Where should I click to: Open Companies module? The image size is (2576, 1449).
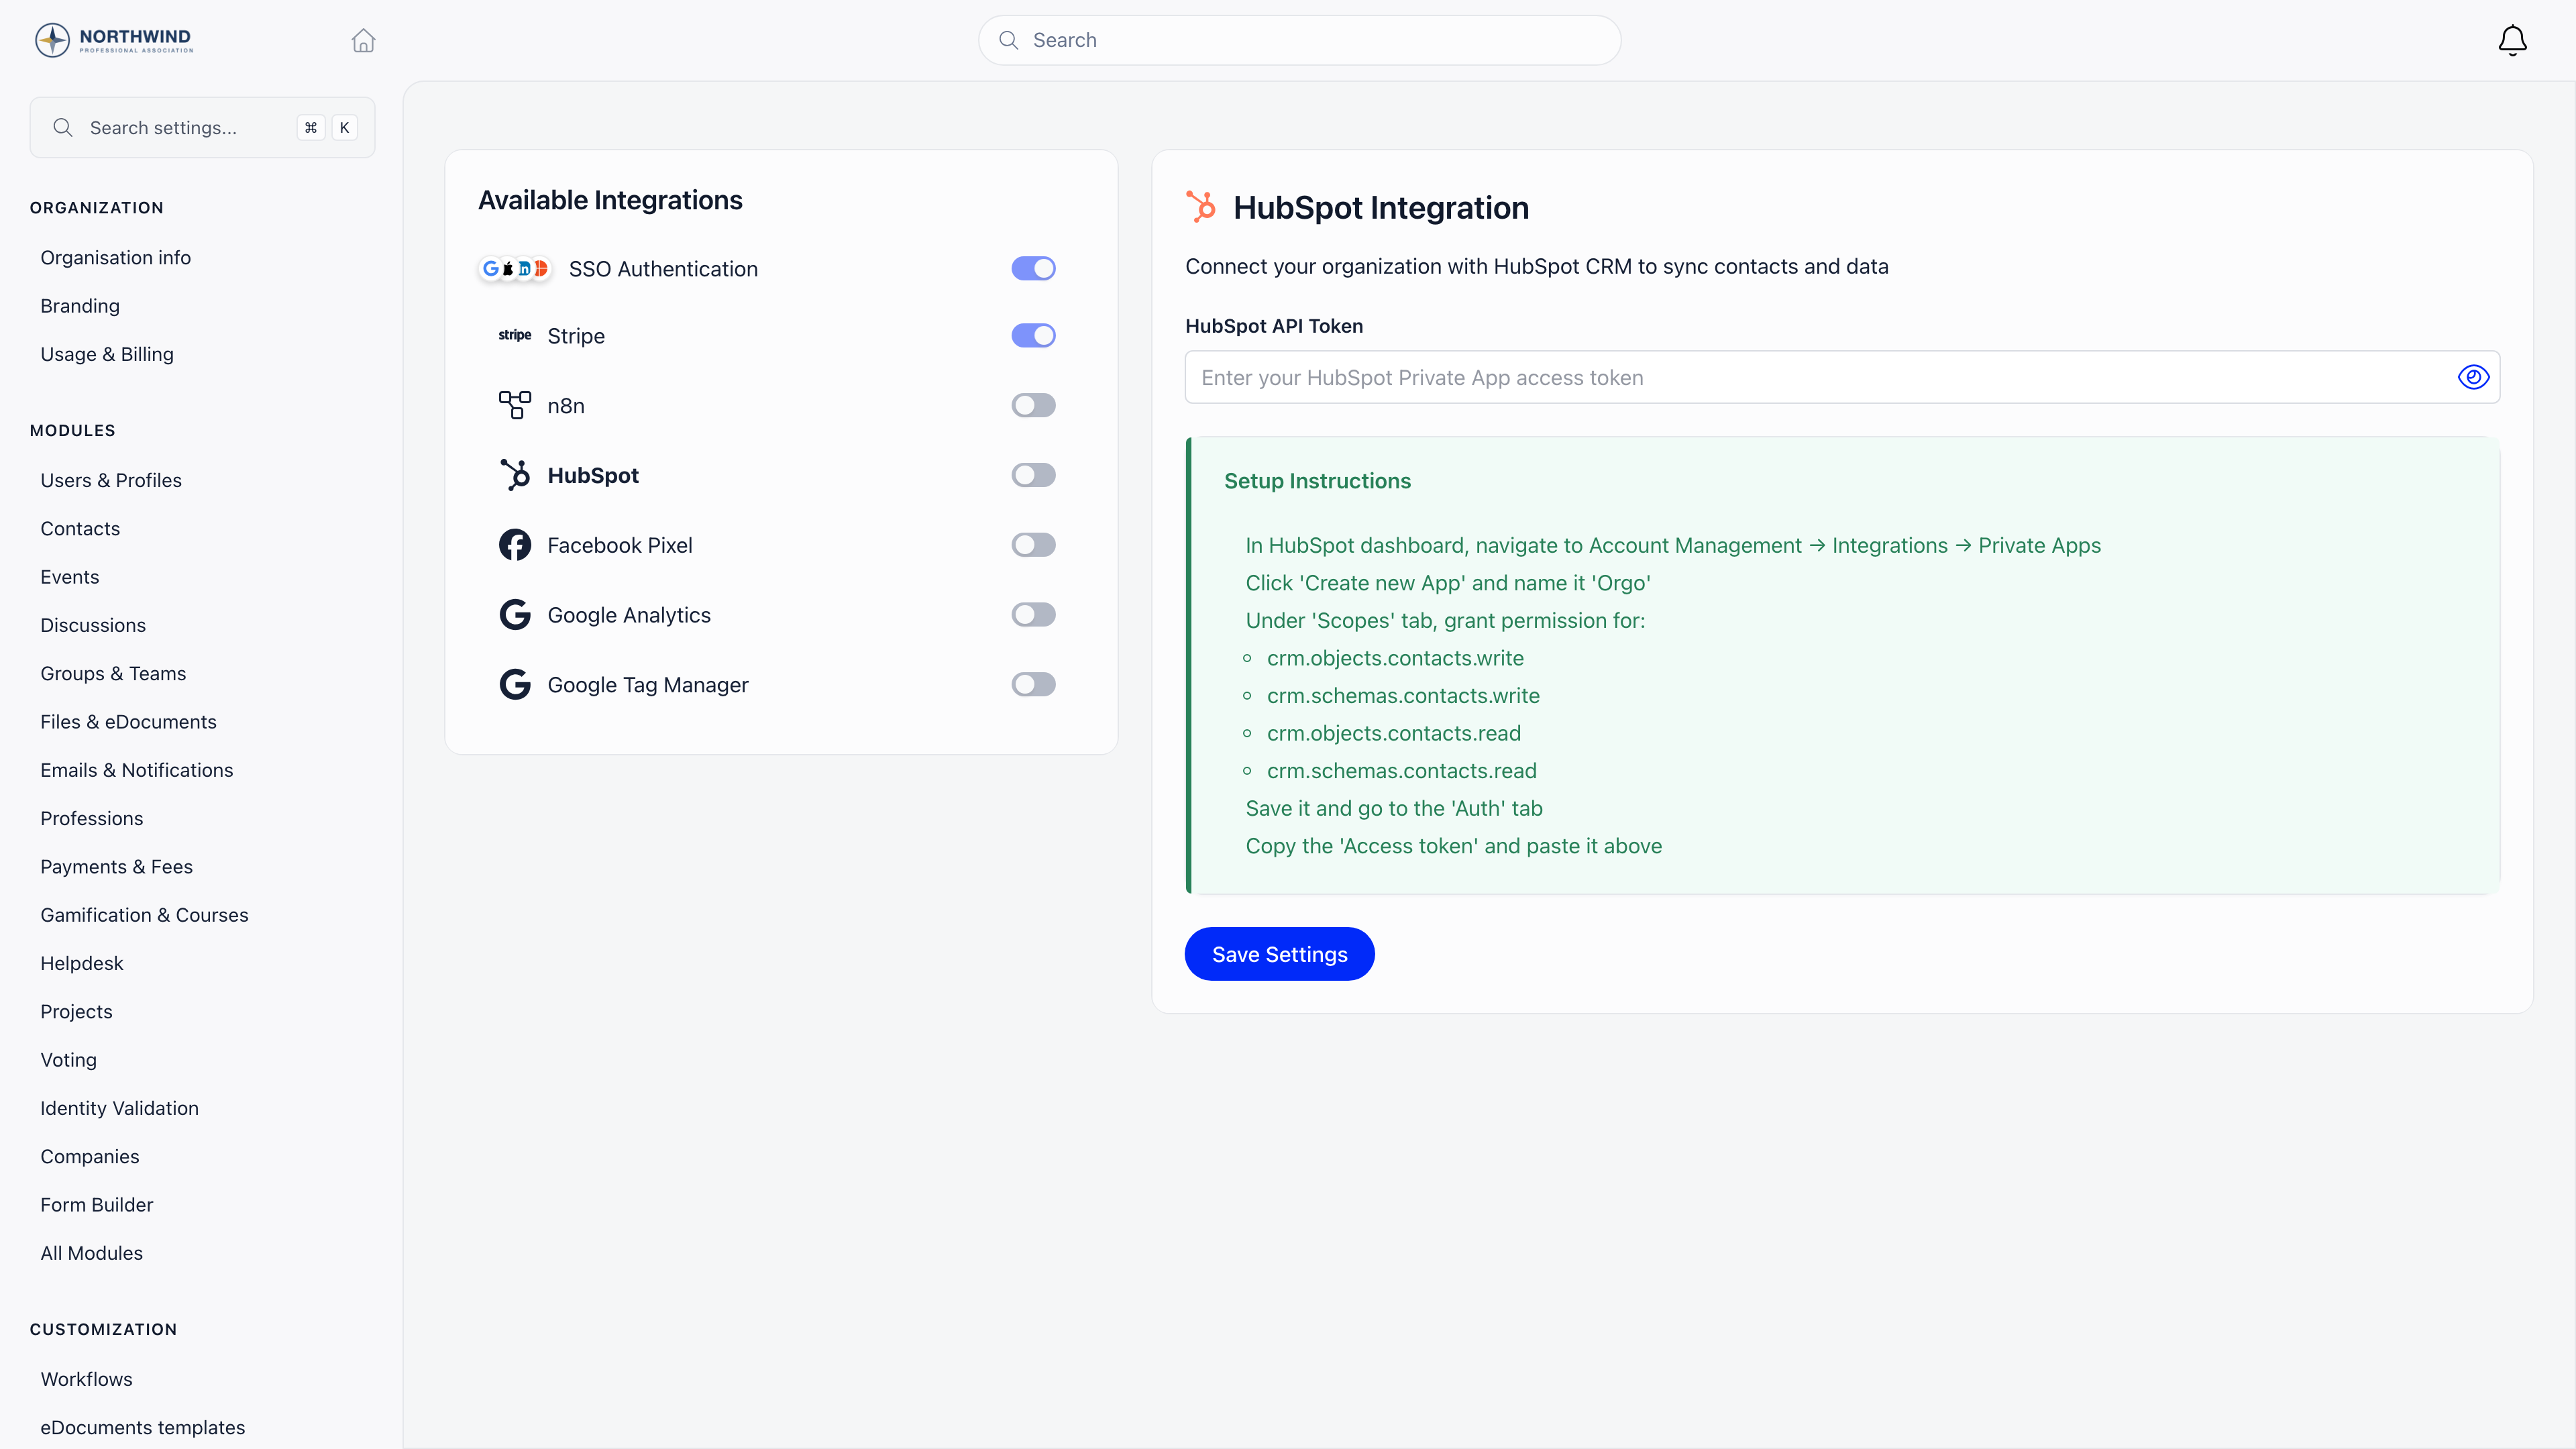(90, 1156)
